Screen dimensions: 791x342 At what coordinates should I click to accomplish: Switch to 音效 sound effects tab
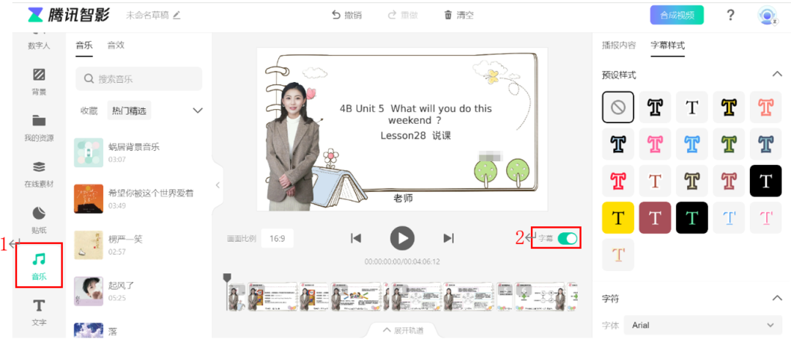[116, 45]
